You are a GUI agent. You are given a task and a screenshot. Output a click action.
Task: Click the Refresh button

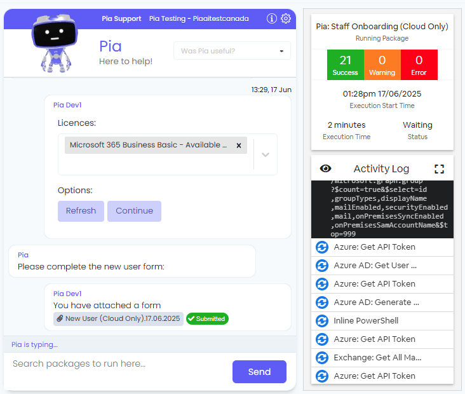pos(81,211)
